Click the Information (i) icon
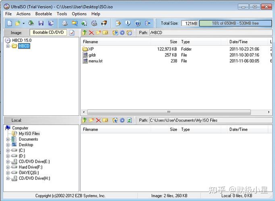This screenshot has width=275, height=201. (x=128, y=23)
